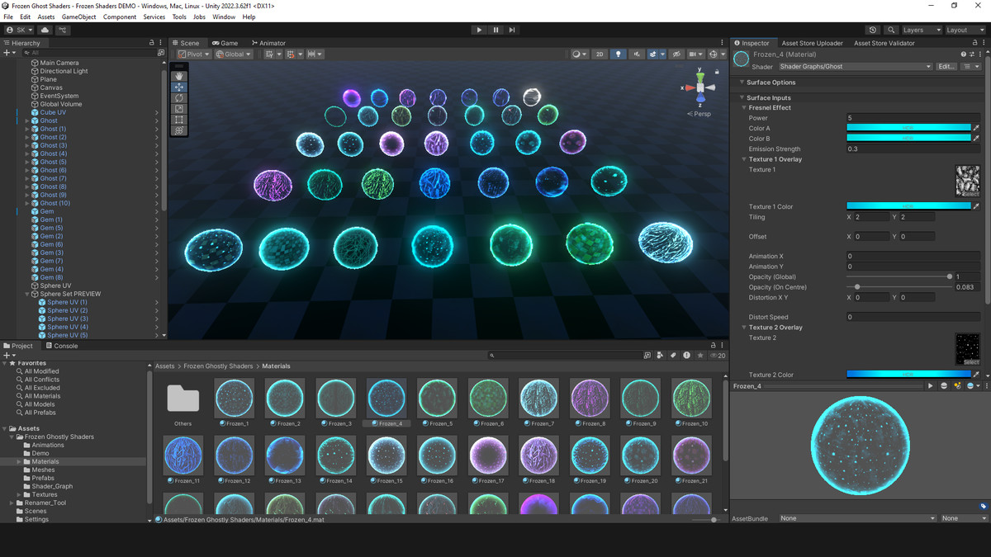The height and width of the screenshot is (557, 991).
Task: Select the Hand tool in scene overlay
Action: point(179,76)
